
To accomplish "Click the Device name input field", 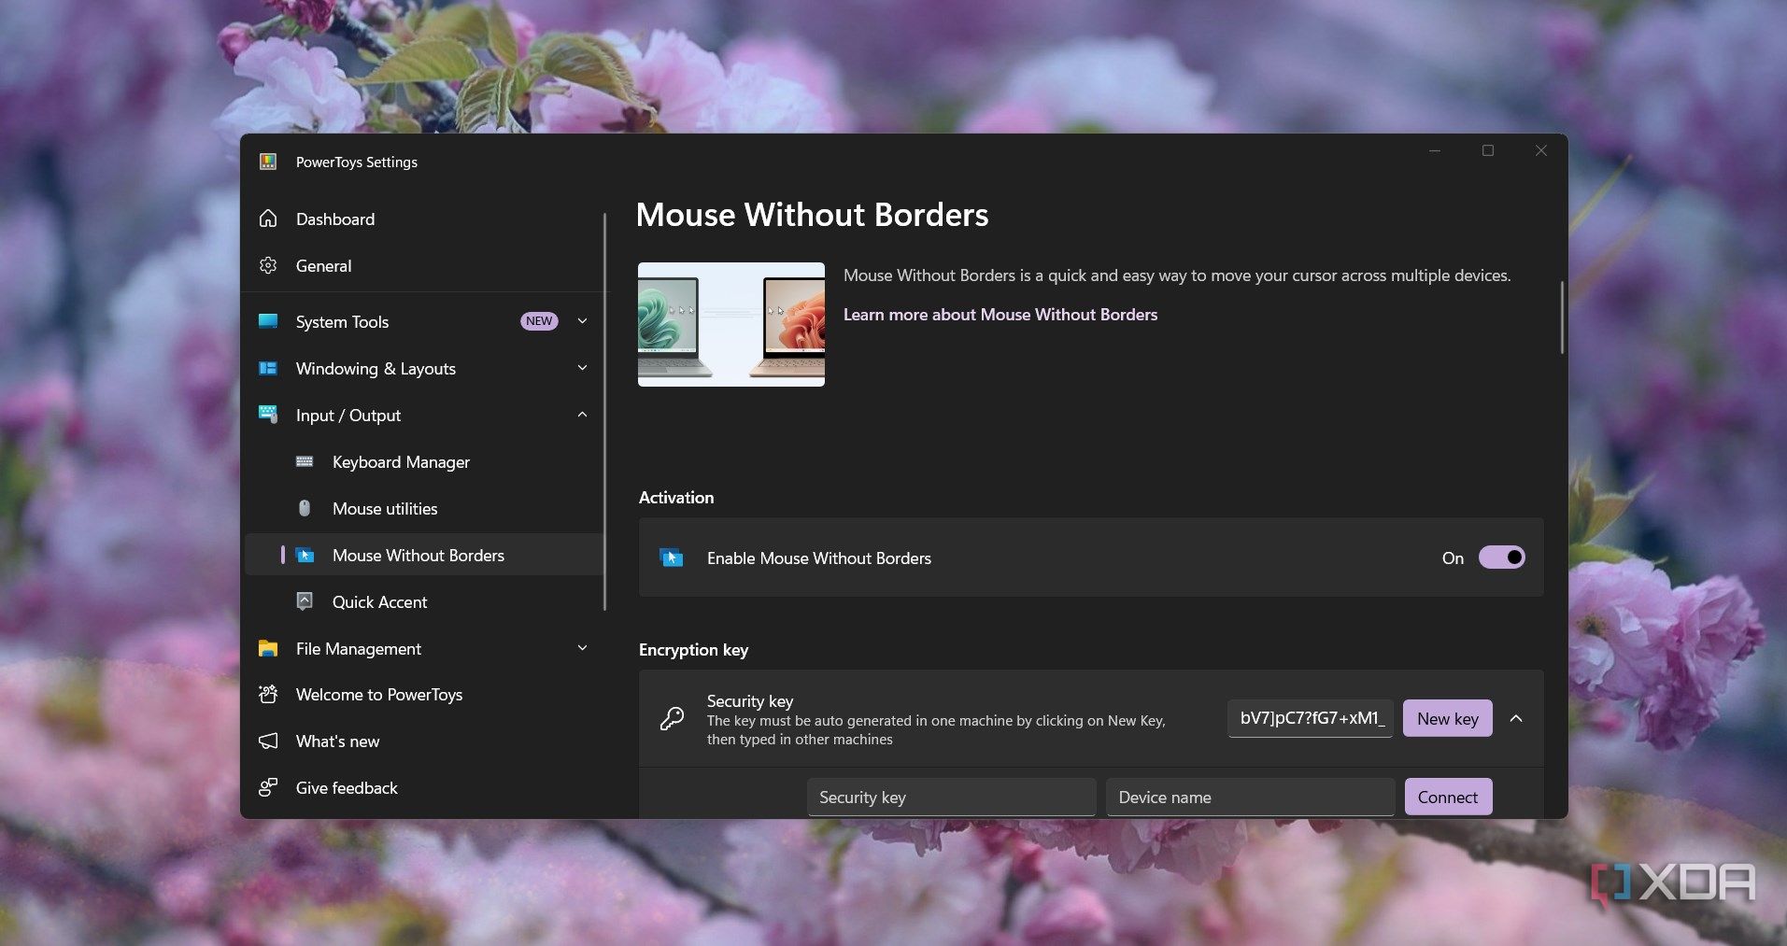I will [x=1250, y=797].
